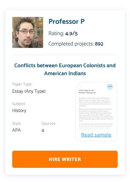
Task: Click the Paper Type label
Action: coord(22,84)
